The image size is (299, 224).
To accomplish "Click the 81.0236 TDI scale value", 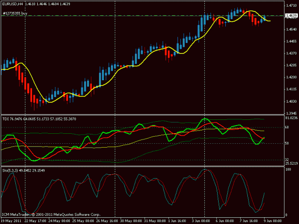I will 291,118.
